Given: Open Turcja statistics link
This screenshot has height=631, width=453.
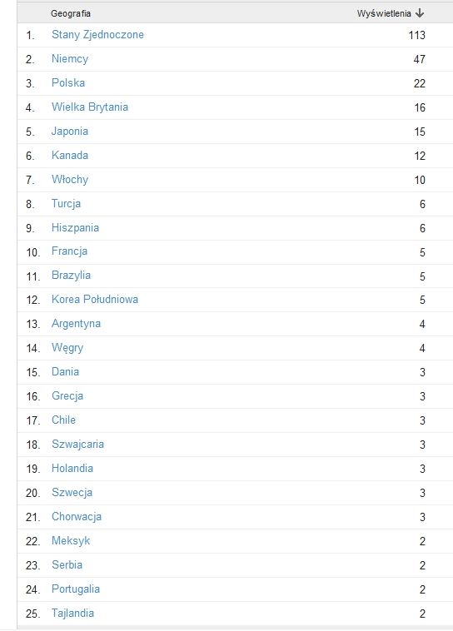Looking at the screenshot, I should pos(66,204).
